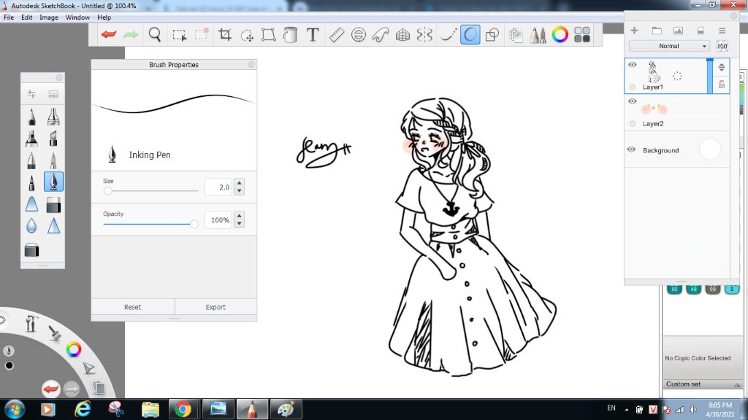The image size is (748, 420).
Task: Add an image layer
Action: [678, 31]
